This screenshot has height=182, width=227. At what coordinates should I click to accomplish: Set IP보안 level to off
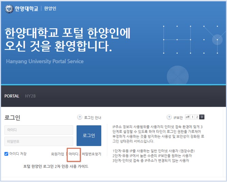click(x=188, y=117)
